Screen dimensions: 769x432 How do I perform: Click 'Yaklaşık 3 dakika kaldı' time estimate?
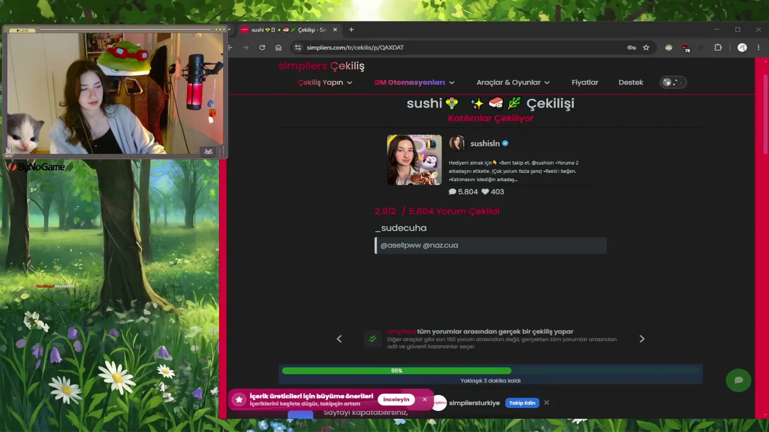click(x=490, y=380)
